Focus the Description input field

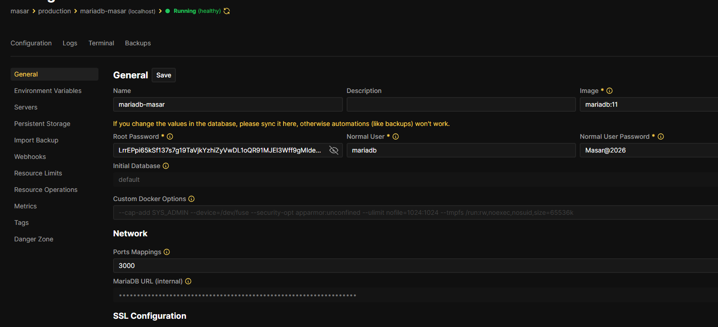coord(461,104)
